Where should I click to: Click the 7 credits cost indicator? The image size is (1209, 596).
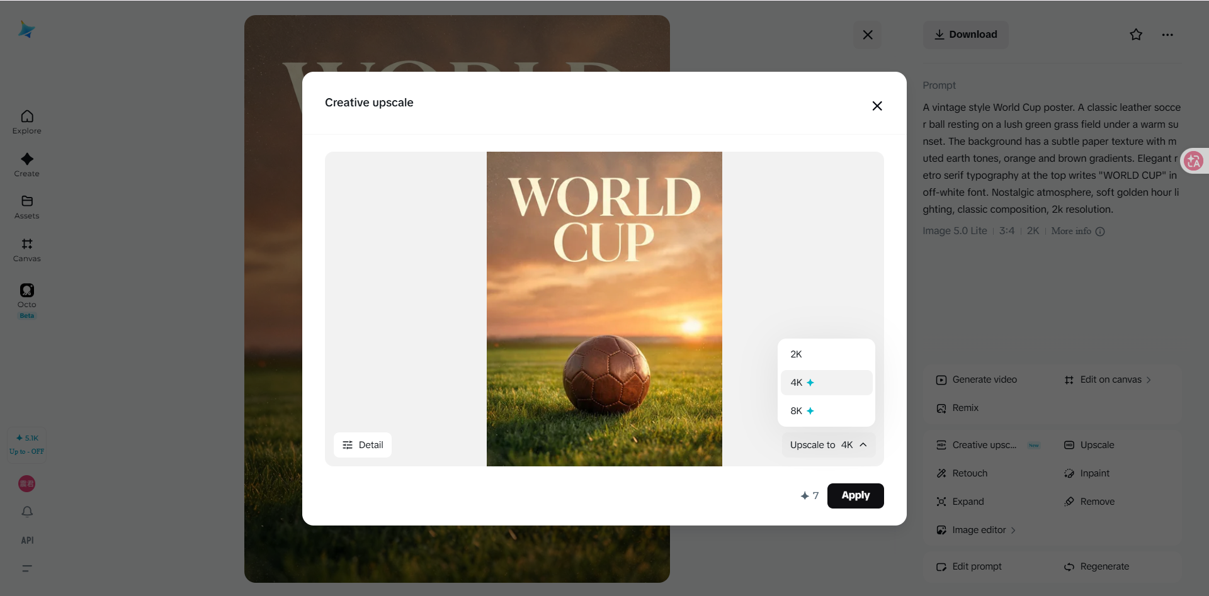click(x=810, y=496)
